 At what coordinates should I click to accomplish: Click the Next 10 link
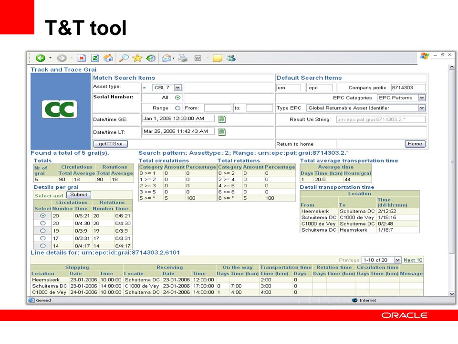coord(413,260)
